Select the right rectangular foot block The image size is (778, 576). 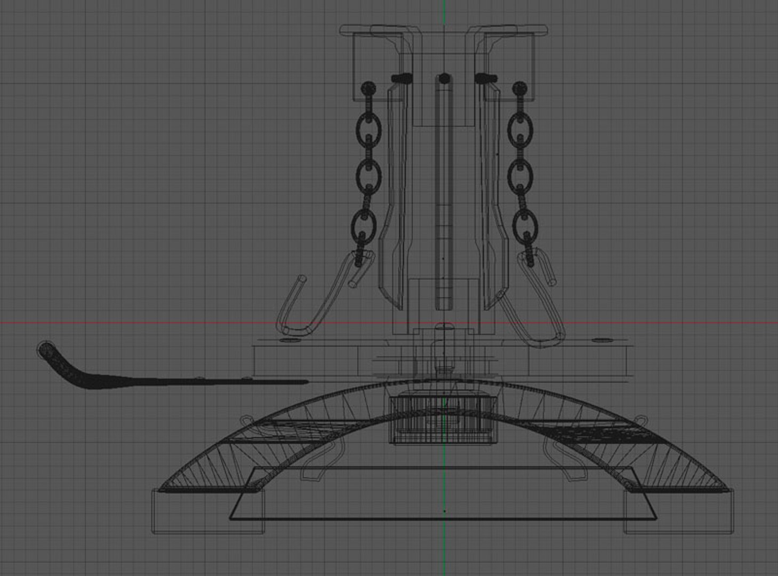point(679,511)
